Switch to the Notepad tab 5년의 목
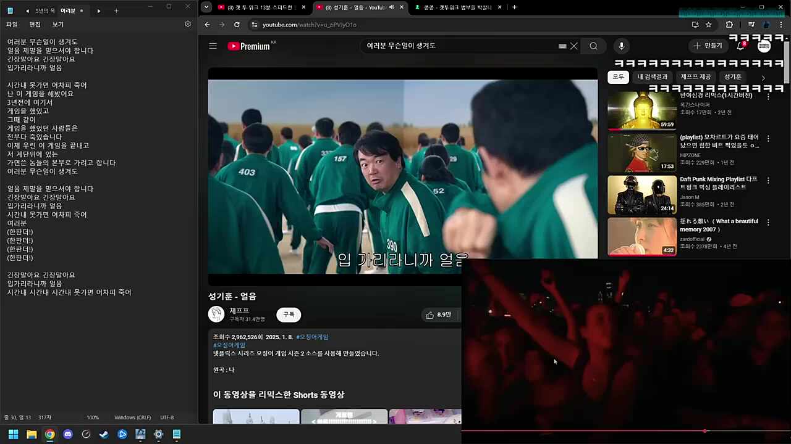 coord(45,10)
